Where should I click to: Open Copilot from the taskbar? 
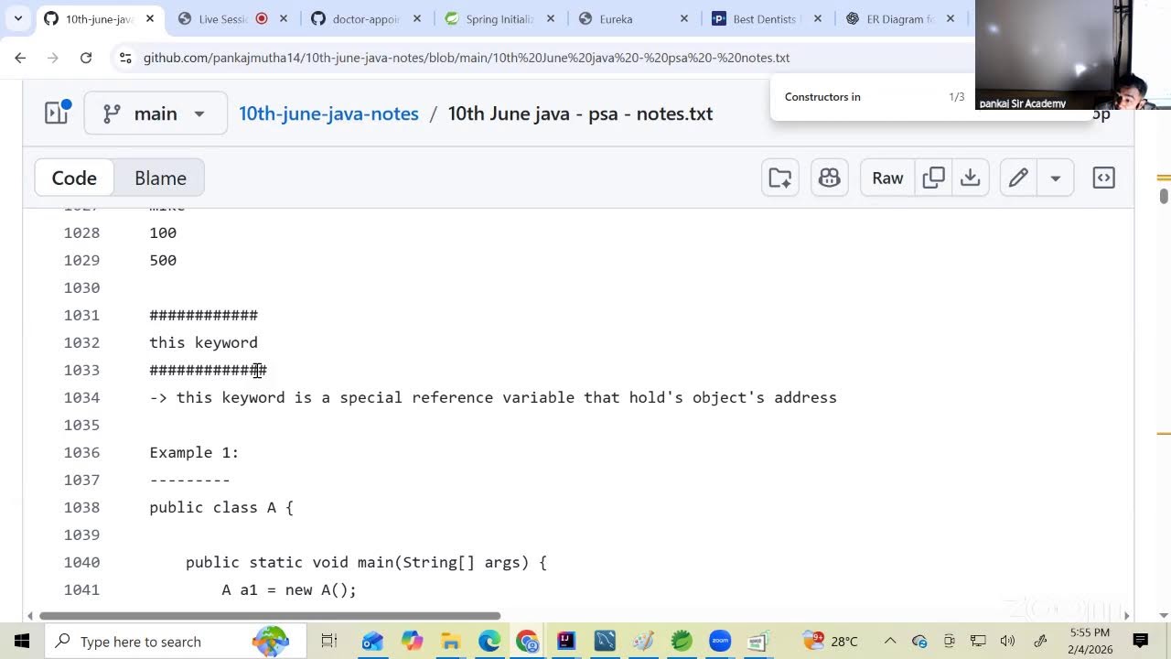(412, 641)
